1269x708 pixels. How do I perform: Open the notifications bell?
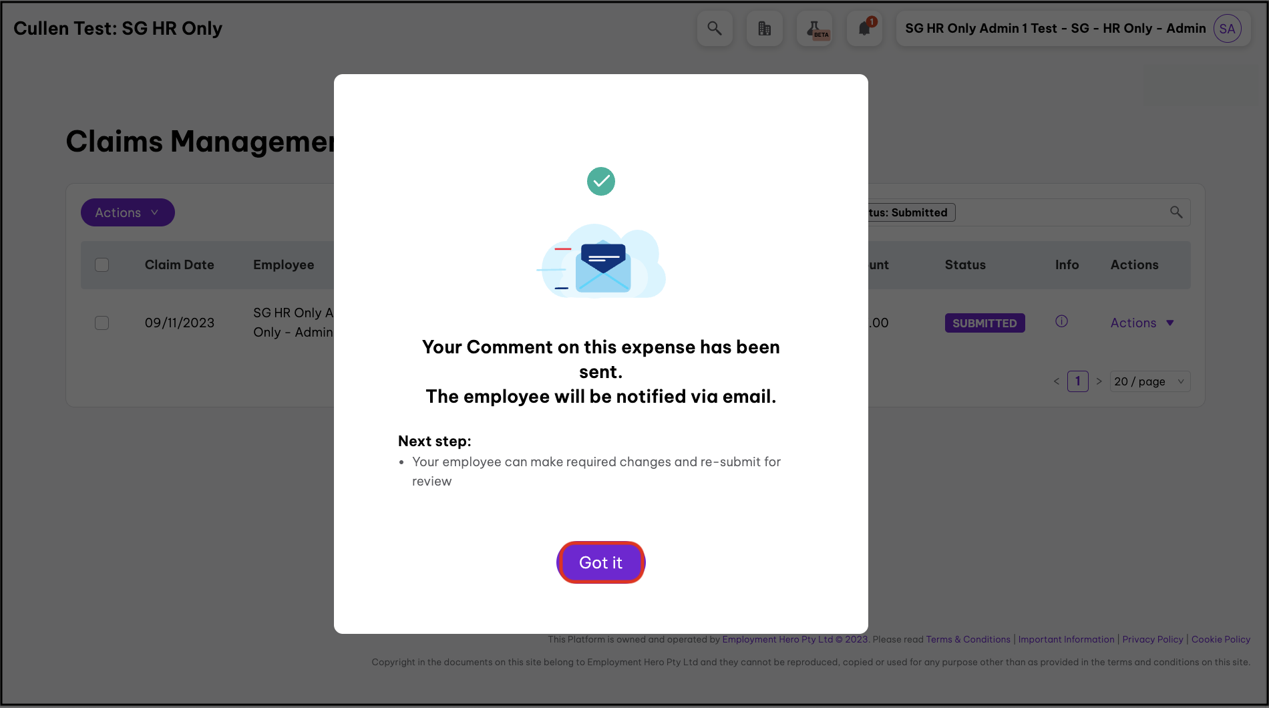click(864, 29)
